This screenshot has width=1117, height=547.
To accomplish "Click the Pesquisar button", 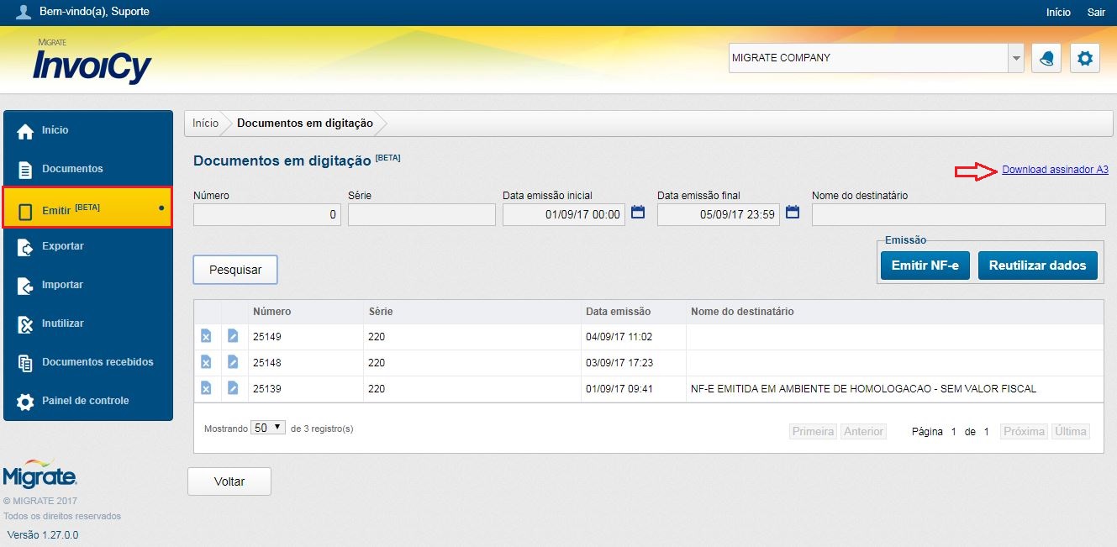I will pos(234,269).
